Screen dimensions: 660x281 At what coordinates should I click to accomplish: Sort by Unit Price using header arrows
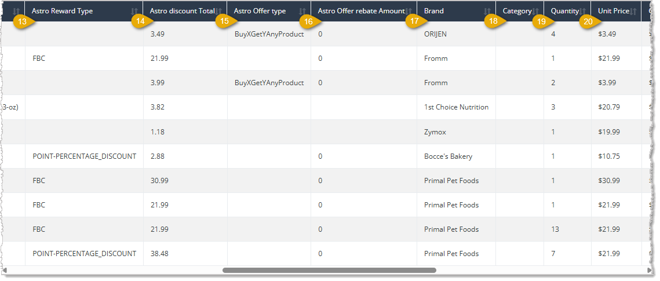[x=633, y=12]
